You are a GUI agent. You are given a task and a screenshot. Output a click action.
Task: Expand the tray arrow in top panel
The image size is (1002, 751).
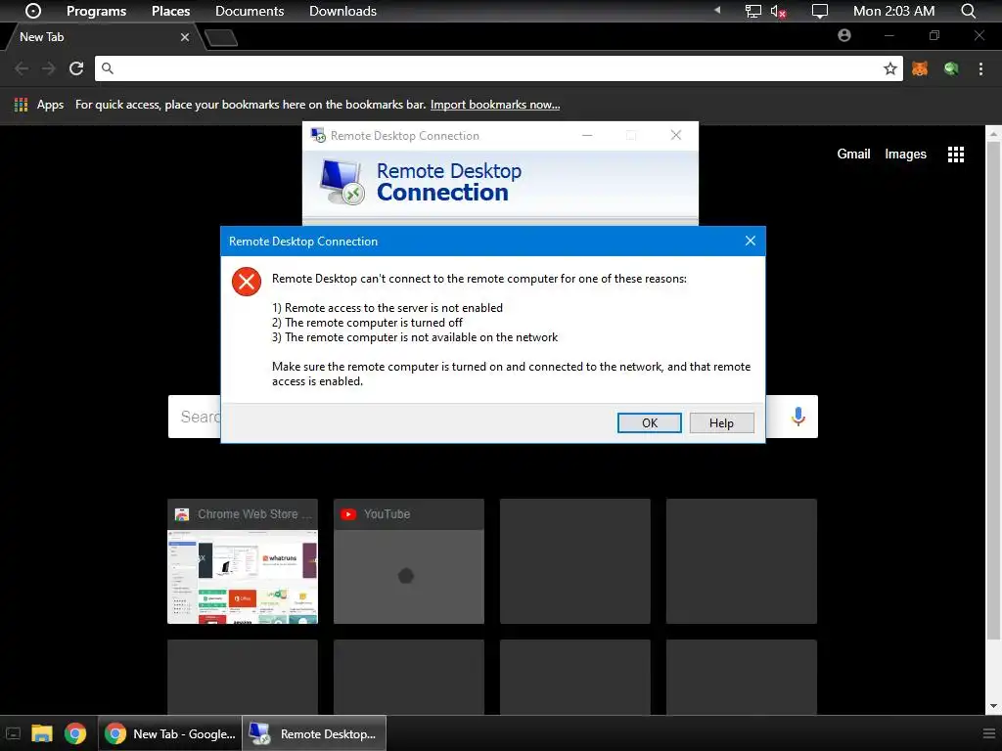(717, 10)
